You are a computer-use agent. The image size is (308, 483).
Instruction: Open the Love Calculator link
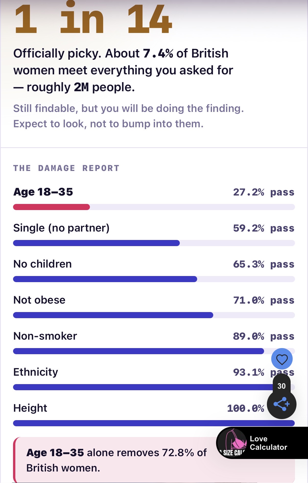tap(268, 443)
